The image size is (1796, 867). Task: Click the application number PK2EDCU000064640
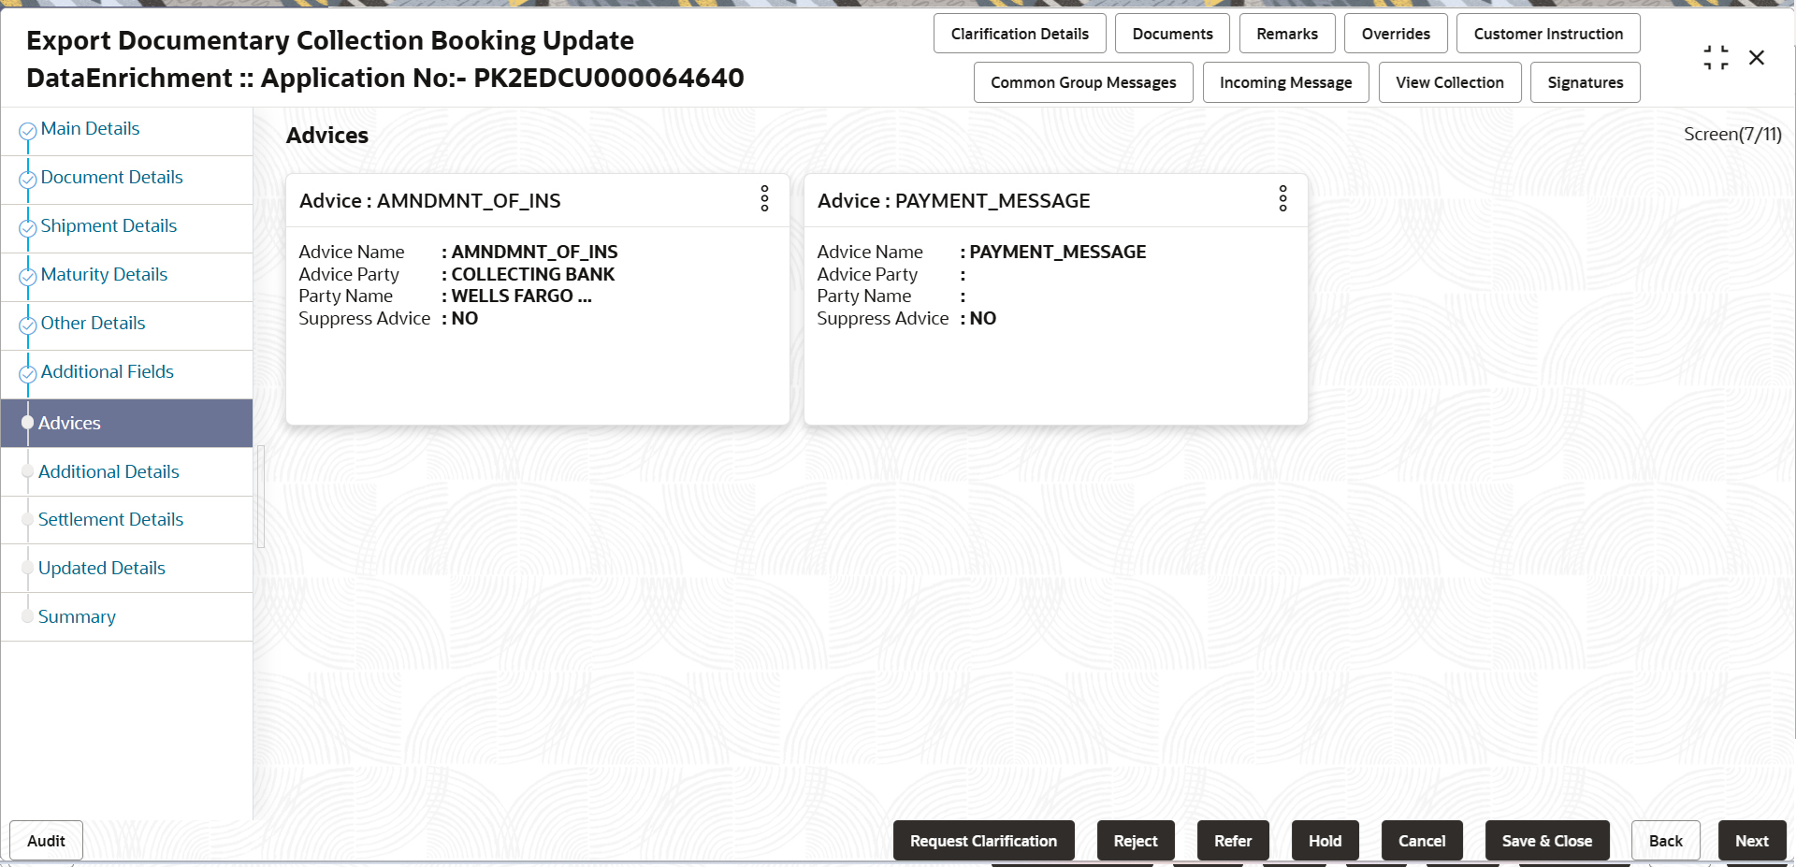pos(609,78)
